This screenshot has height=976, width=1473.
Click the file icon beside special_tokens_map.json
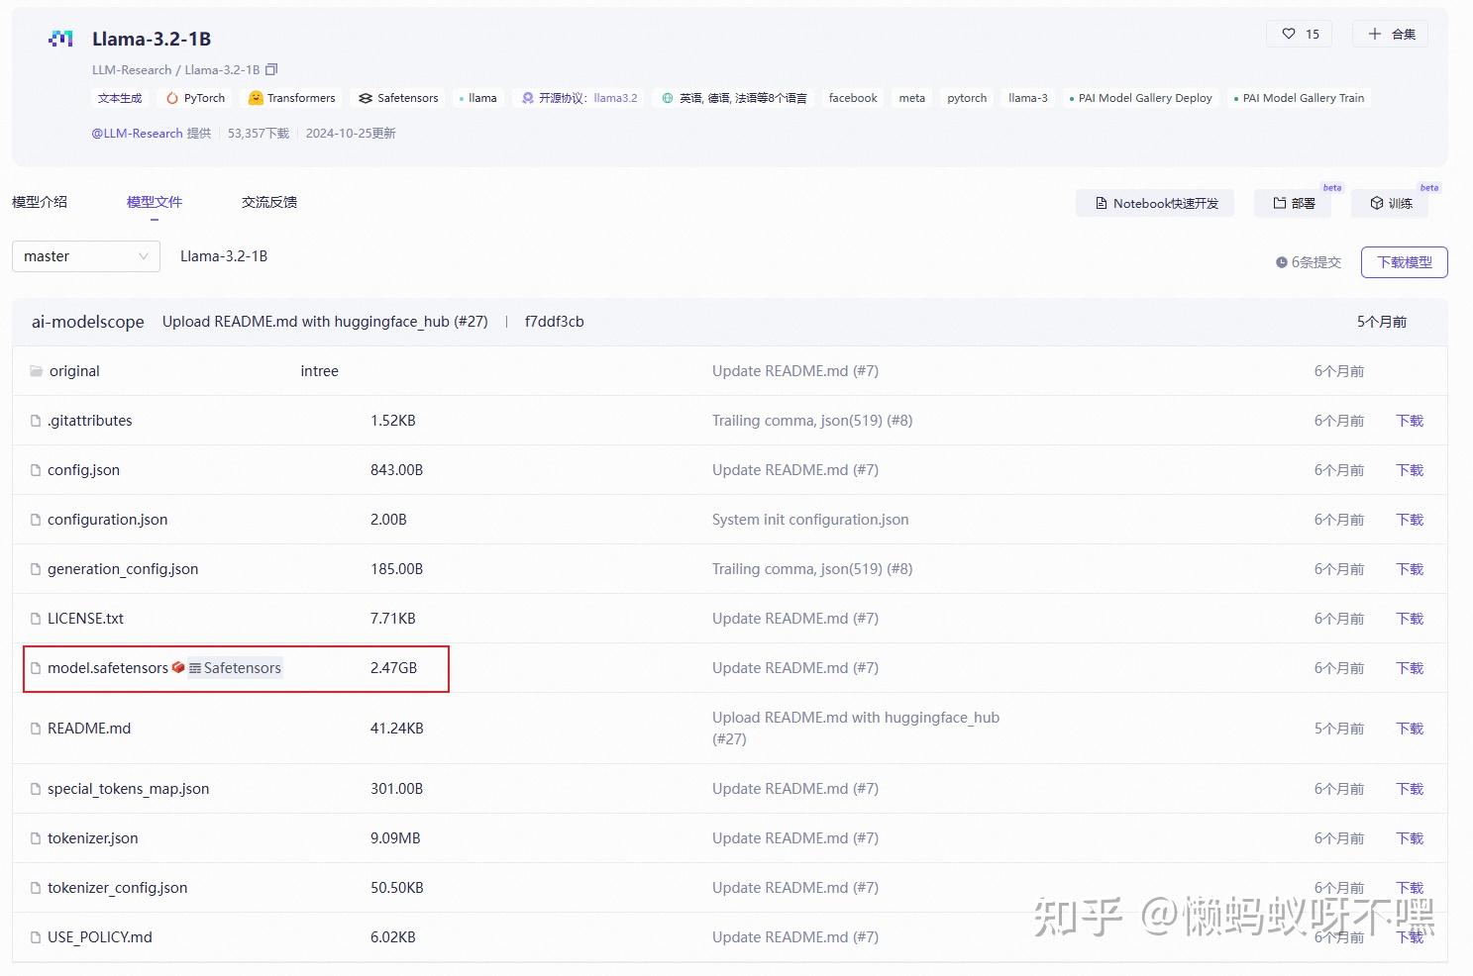pos(36,789)
